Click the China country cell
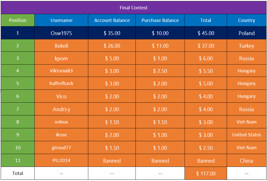Image resolution: width=267 pixels, height=181 pixels. click(247, 161)
